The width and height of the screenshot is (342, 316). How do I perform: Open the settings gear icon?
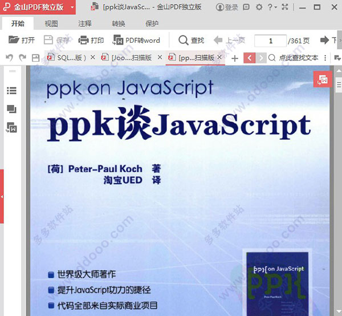(259, 7)
